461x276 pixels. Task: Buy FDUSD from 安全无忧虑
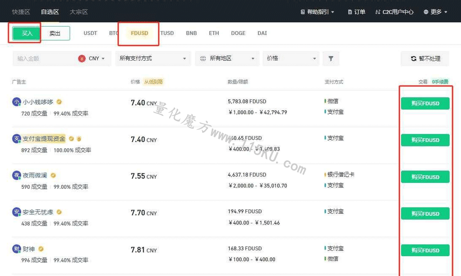pos(425,214)
